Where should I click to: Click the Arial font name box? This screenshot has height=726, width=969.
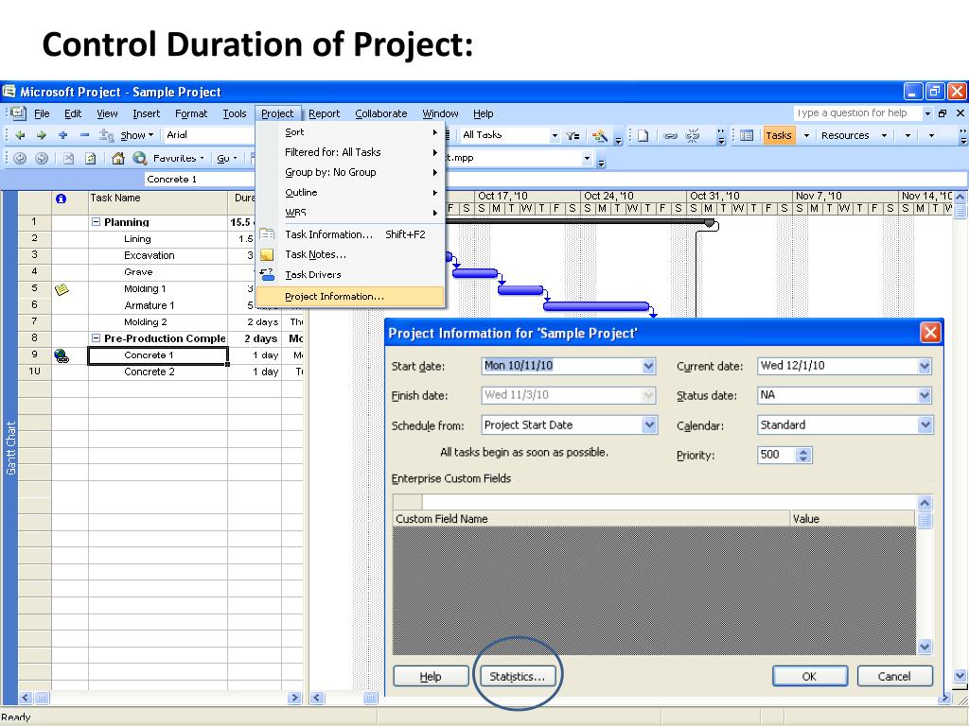pyautogui.click(x=208, y=135)
